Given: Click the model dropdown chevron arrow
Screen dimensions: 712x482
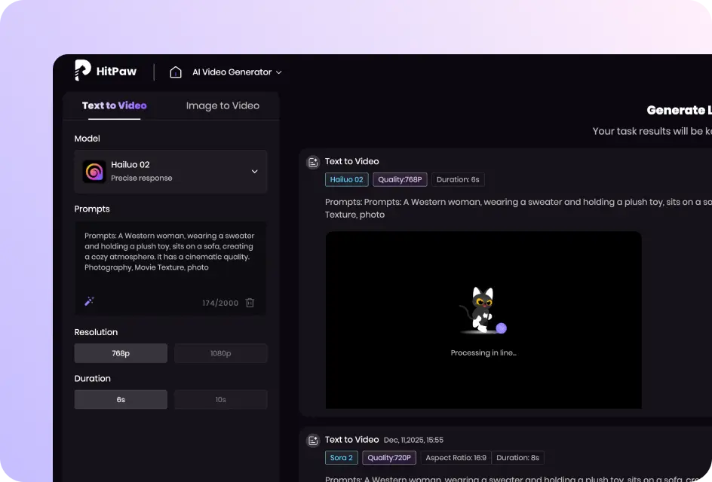Looking at the screenshot, I should pyautogui.click(x=254, y=172).
